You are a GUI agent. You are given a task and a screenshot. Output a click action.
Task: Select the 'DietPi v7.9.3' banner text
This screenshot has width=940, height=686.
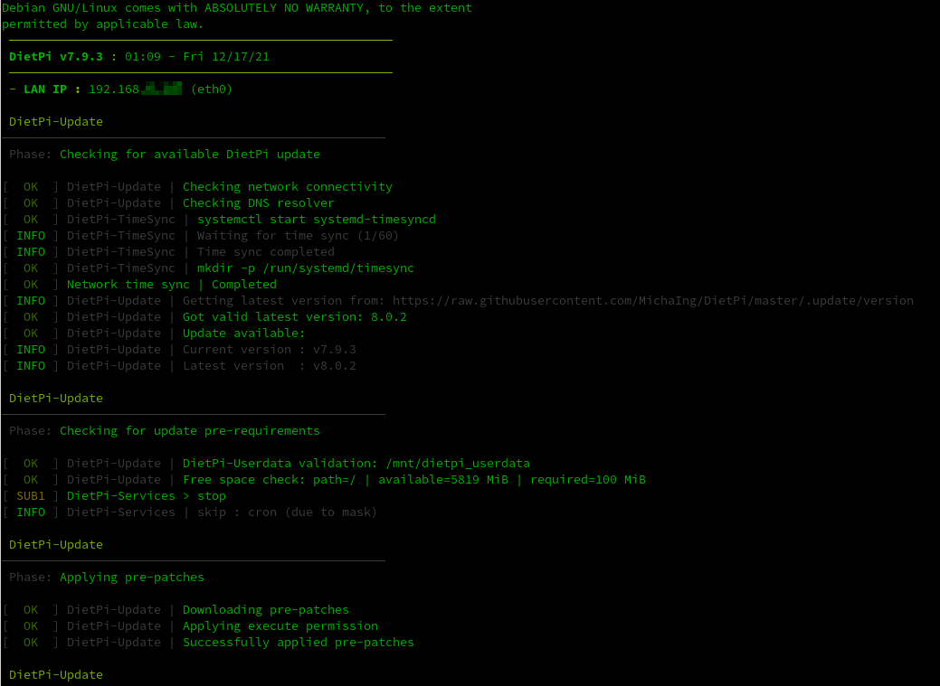click(x=56, y=57)
